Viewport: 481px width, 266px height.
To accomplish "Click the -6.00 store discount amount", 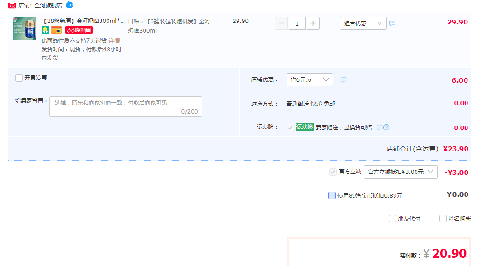I will (x=458, y=80).
